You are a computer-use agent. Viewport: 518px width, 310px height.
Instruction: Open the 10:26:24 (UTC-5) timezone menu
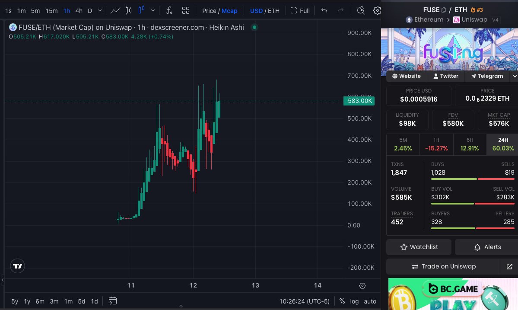point(304,301)
